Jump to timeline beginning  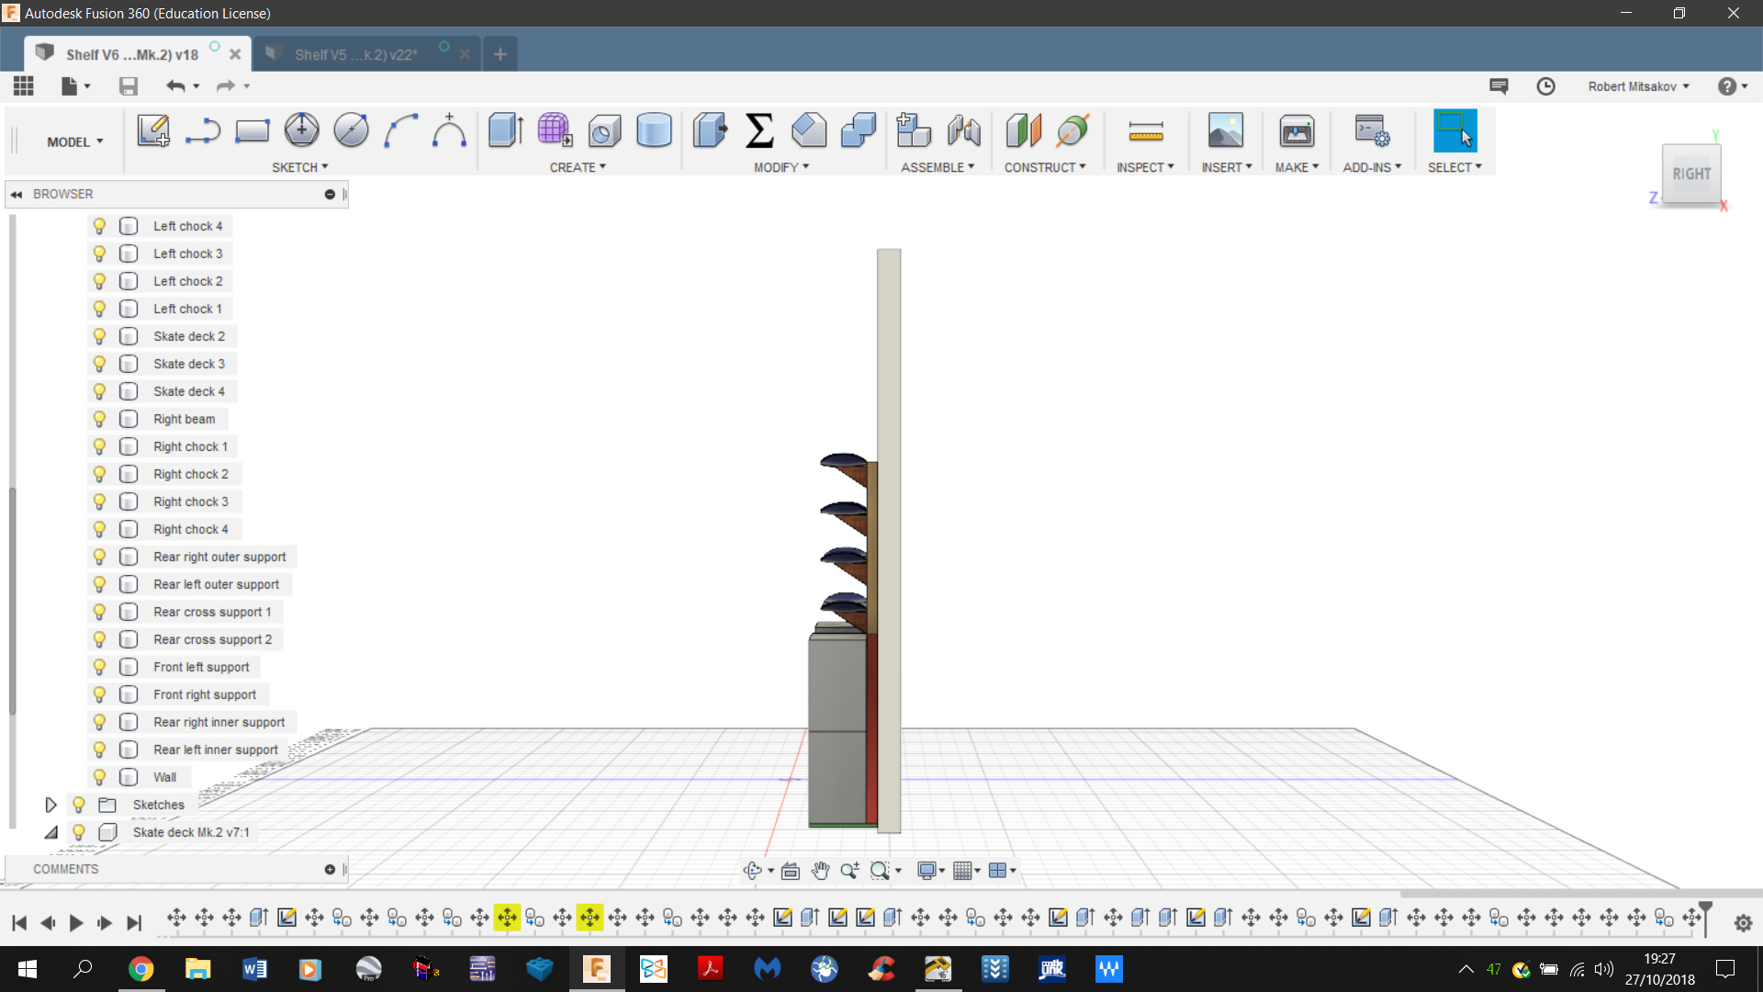click(19, 923)
